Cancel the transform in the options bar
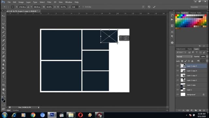This screenshot has height=118, width=209. coord(149,7)
